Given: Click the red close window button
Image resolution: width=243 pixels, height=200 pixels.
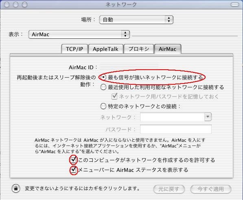Looking at the screenshot, I should [x=7, y=4].
